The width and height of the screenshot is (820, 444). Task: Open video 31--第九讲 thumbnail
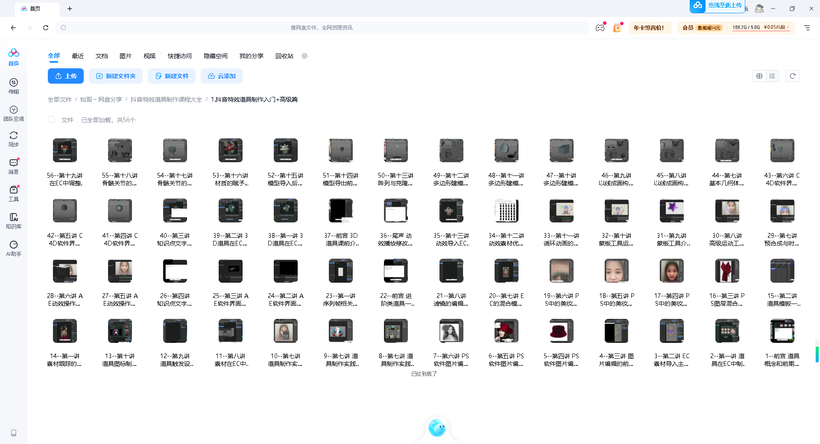[x=672, y=210]
